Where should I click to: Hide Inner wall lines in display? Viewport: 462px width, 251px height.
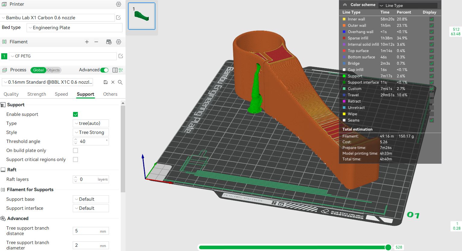tap(432, 19)
